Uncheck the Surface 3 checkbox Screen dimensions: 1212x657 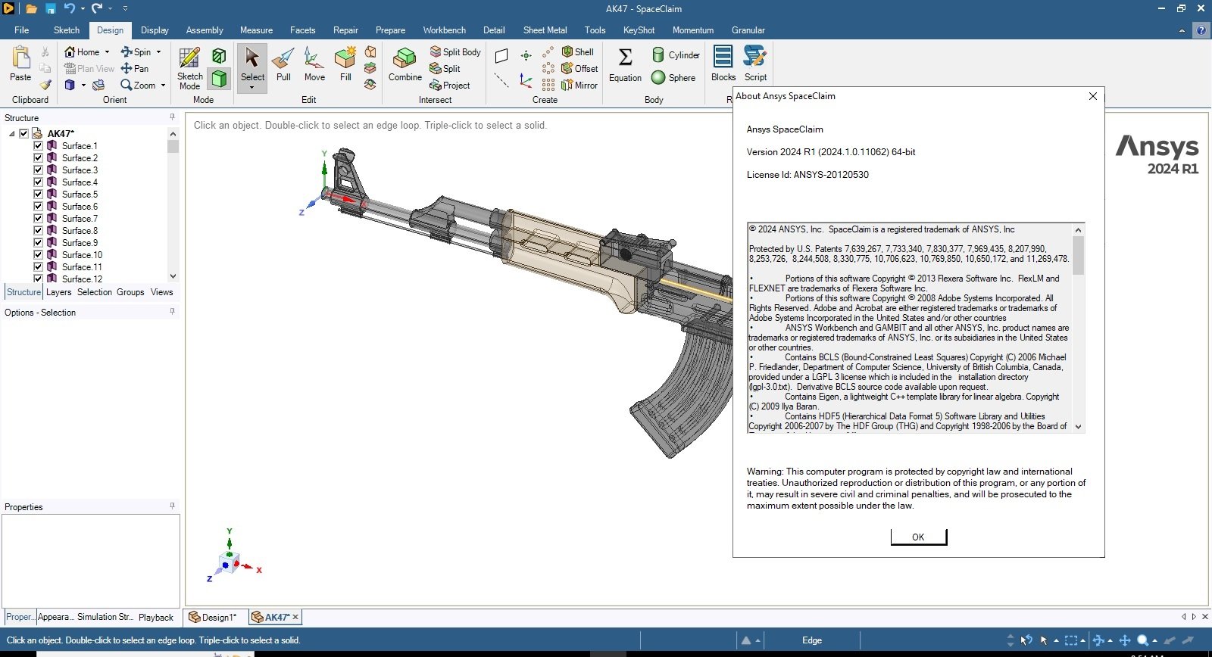point(38,170)
